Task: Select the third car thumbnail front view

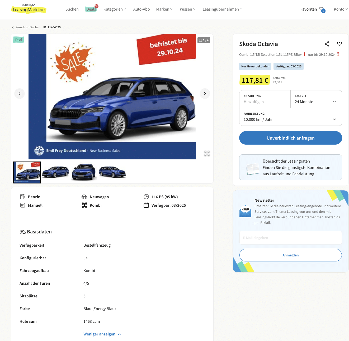Action: [84, 172]
